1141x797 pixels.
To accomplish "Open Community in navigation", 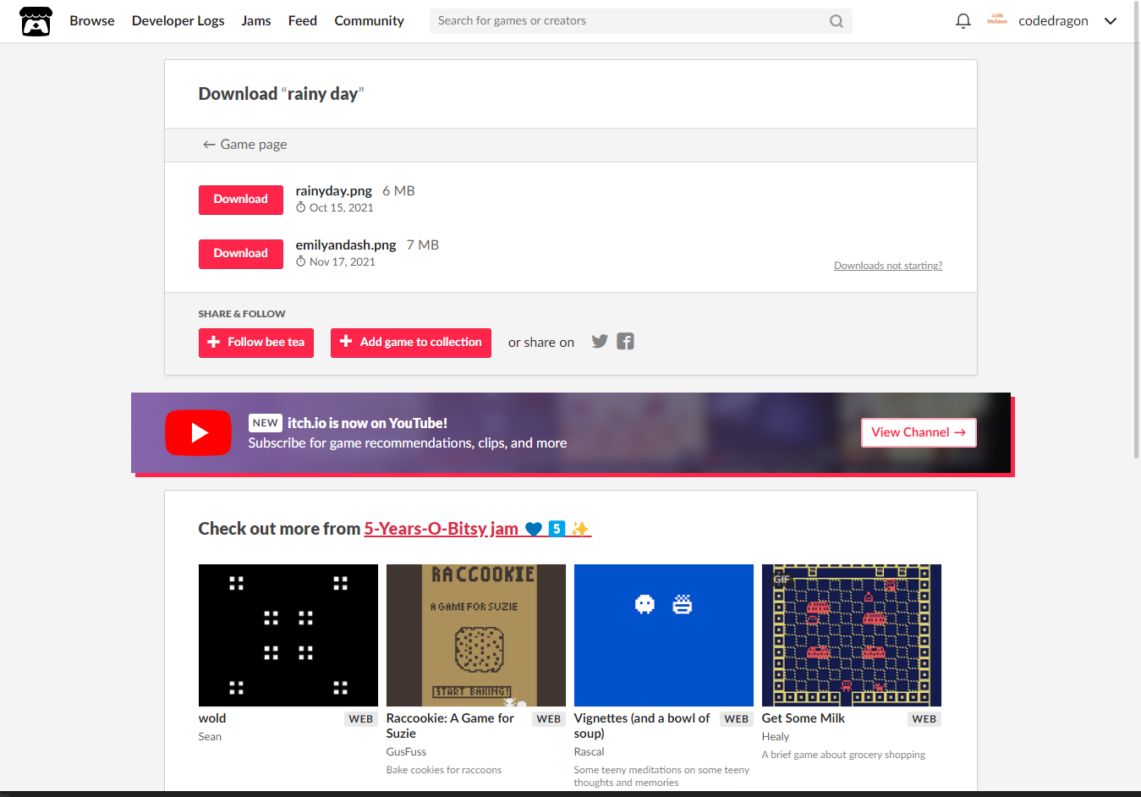I will (369, 21).
